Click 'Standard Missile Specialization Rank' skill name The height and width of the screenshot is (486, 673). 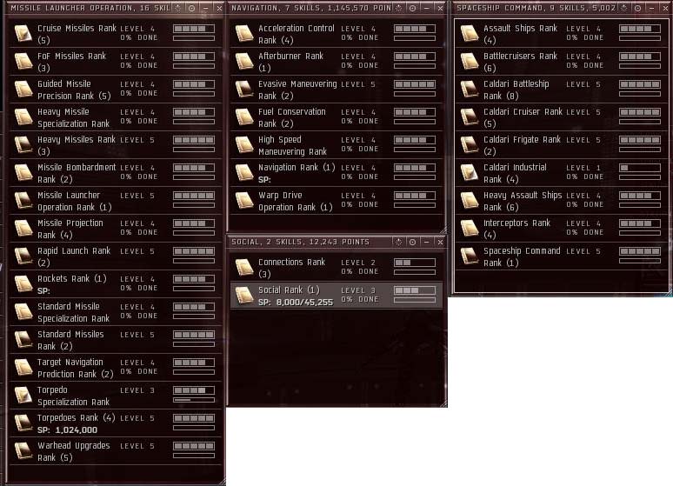(73, 312)
